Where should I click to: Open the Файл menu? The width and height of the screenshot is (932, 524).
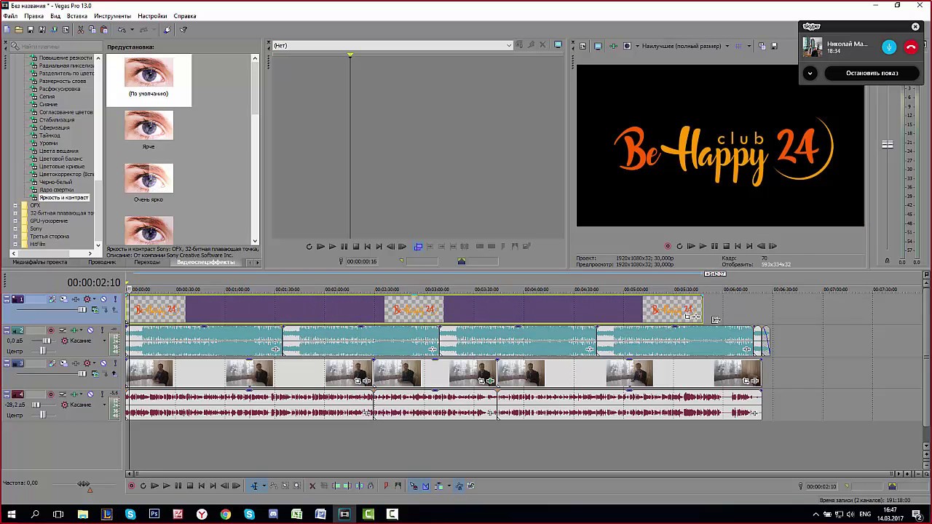tap(10, 16)
